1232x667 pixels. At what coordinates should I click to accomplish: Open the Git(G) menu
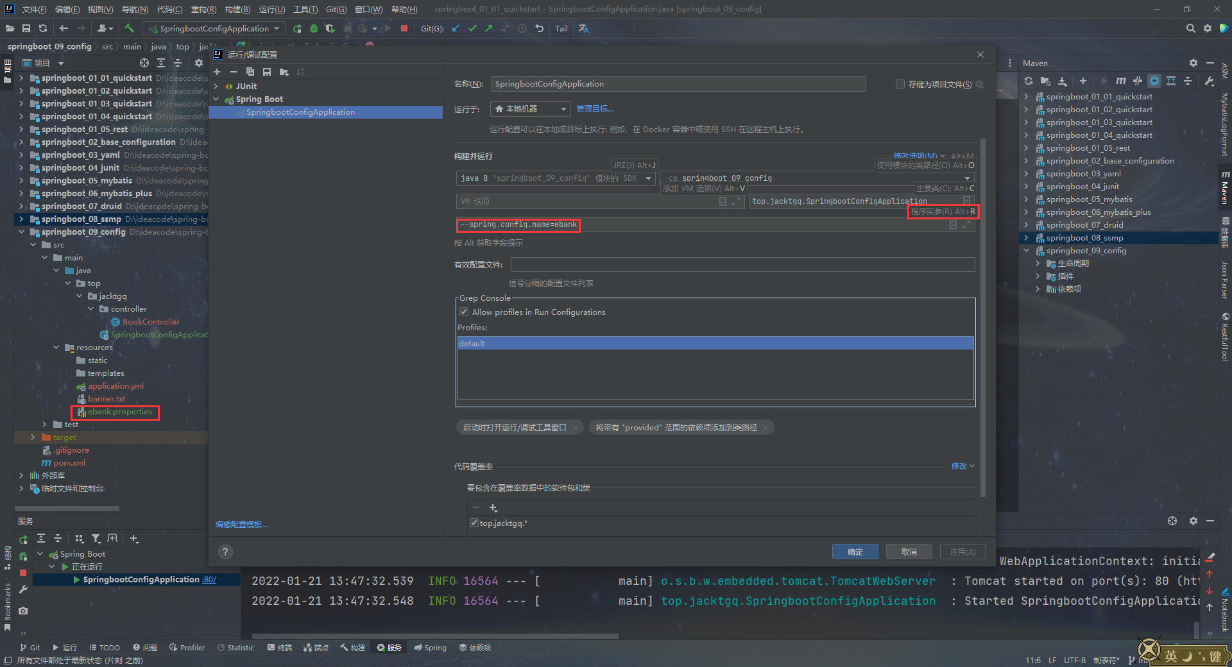point(336,9)
